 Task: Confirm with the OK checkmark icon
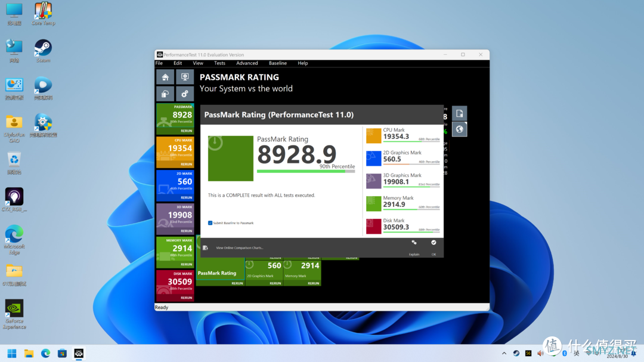[x=434, y=243]
